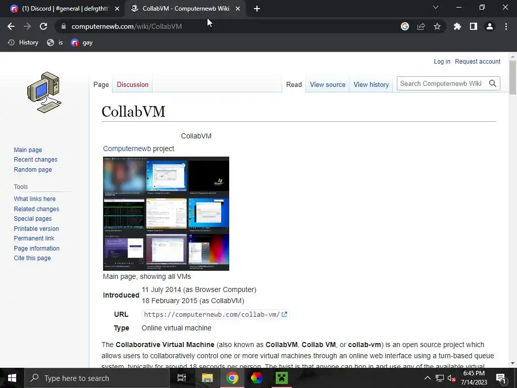Open the Discussion tab
This screenshot has height=388, width=517.
(x=133, y=84)
